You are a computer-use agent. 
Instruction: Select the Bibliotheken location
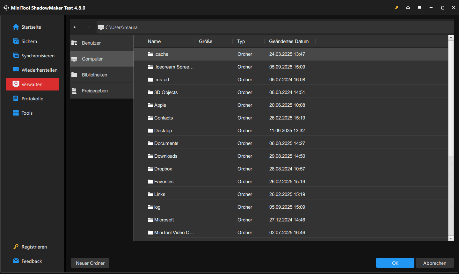(x=102, y=75)
